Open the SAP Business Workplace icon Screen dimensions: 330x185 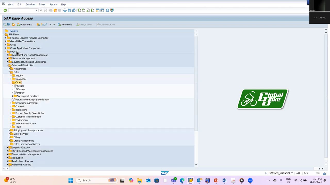[x=13, y=24]
